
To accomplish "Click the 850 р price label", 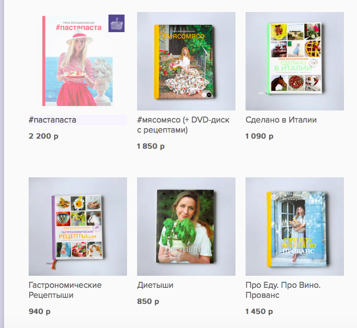I will [x=148, y=301].
